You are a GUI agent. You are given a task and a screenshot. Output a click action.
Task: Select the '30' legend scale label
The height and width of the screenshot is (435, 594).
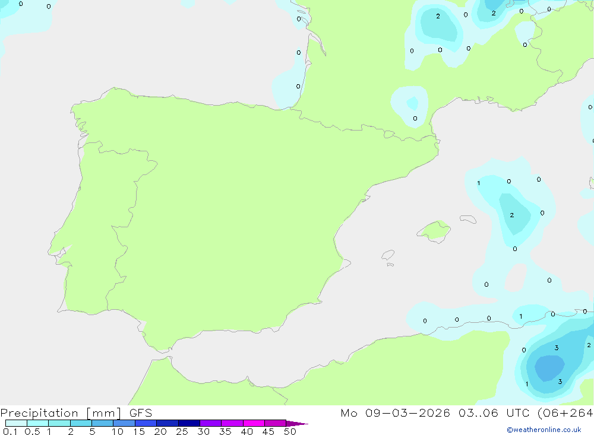[x=203, y=431]
